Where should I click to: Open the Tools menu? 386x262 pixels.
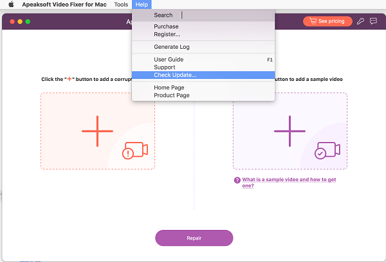tap(121, 4)
